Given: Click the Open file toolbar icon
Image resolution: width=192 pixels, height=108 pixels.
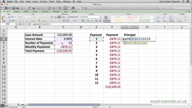Looking at the screenshot, I should pyautogui.click(x=10, y=8).
